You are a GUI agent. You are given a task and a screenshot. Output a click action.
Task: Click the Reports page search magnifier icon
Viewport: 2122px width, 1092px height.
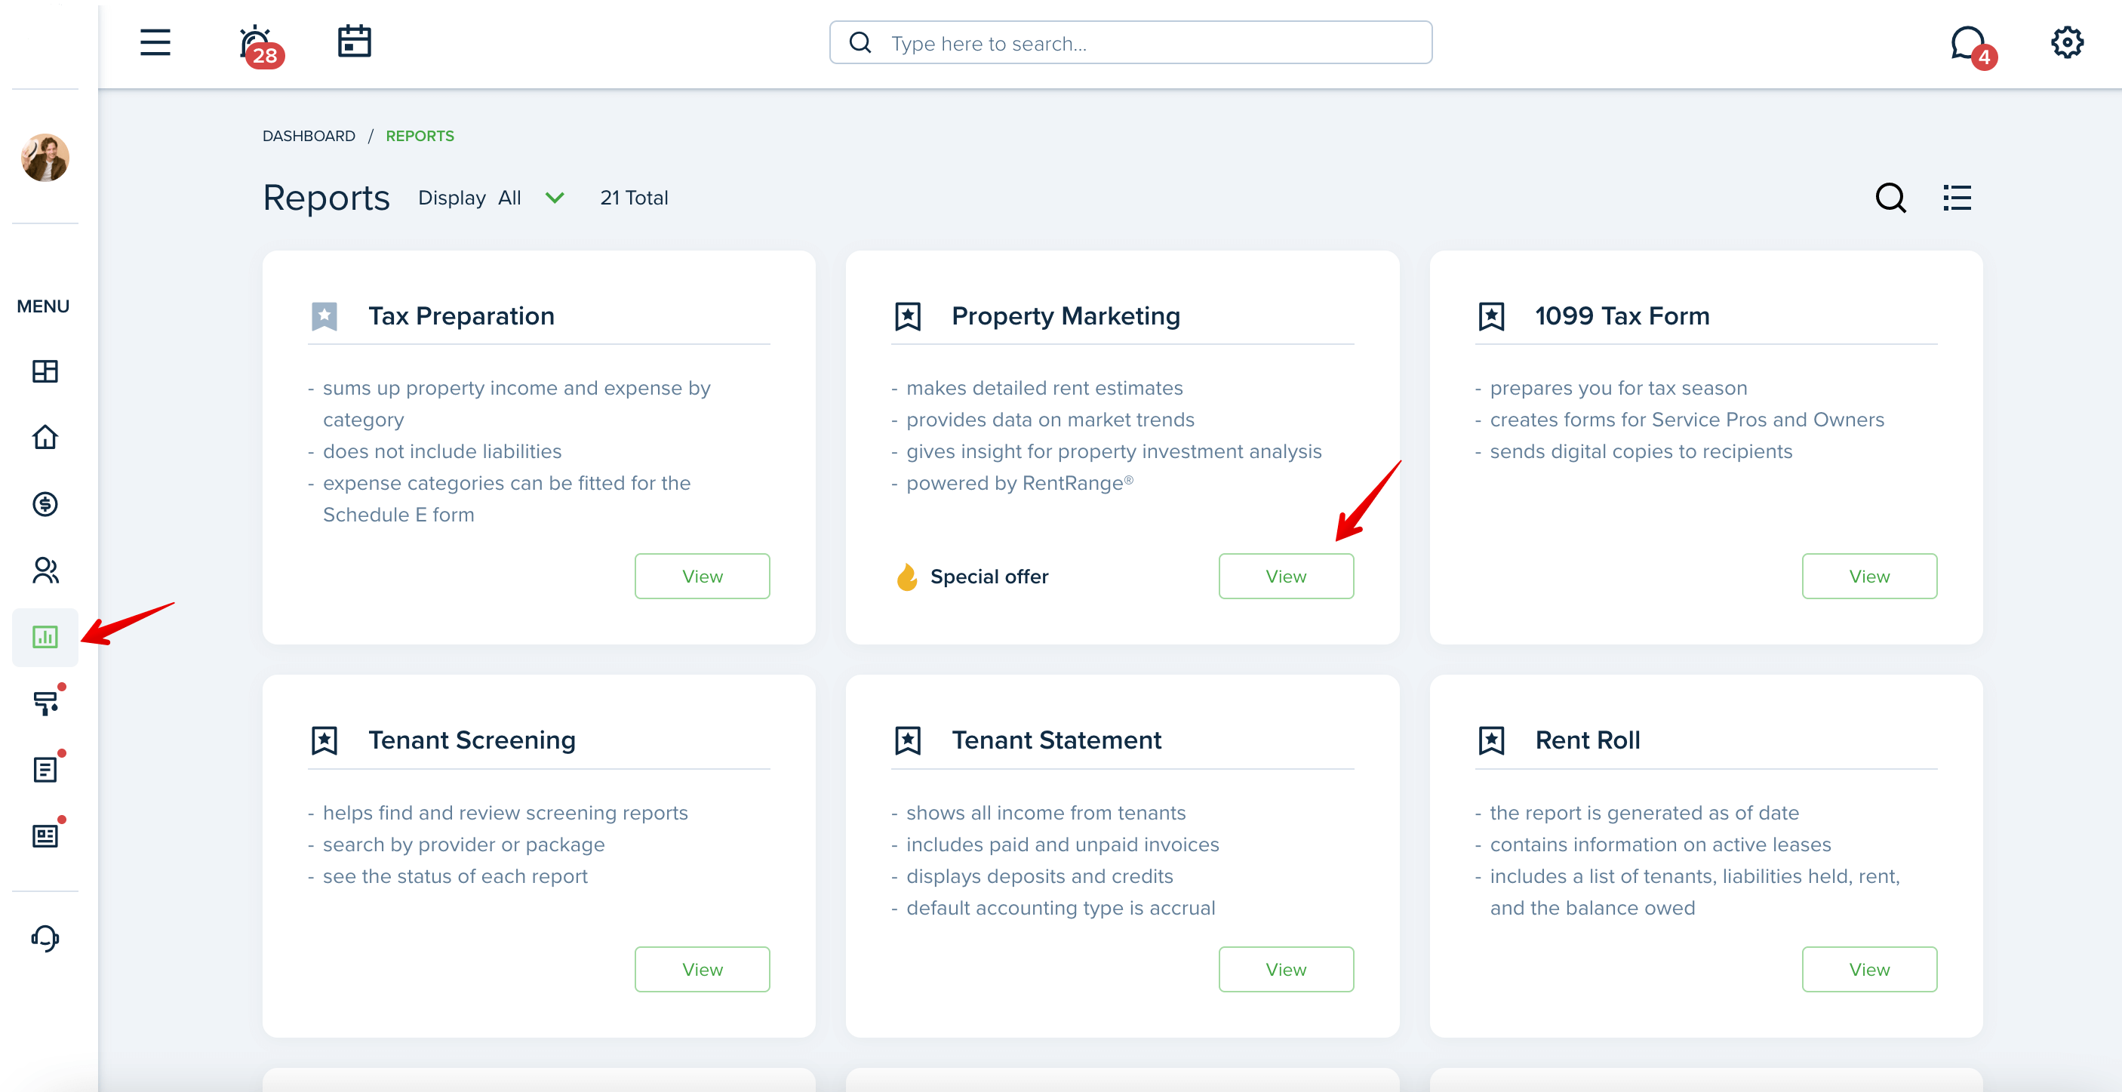pos(1890,198)
